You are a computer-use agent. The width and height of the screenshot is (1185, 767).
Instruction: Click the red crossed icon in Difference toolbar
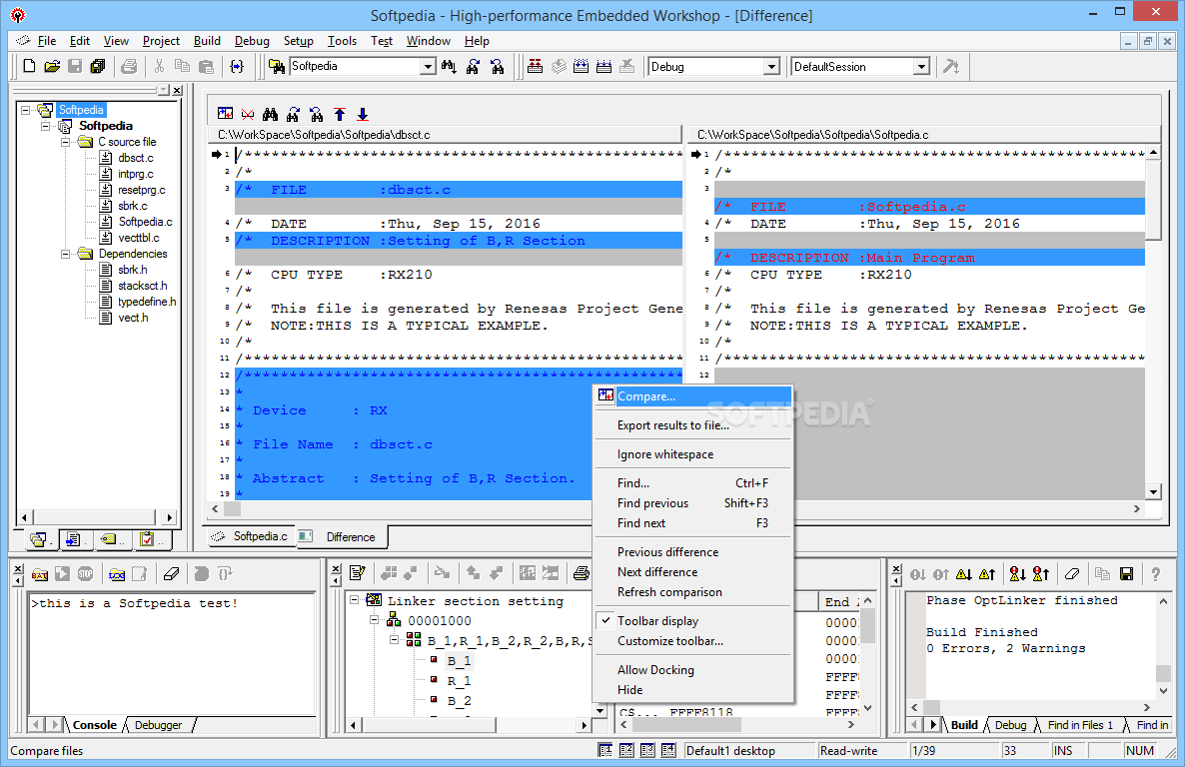(248, 114)
